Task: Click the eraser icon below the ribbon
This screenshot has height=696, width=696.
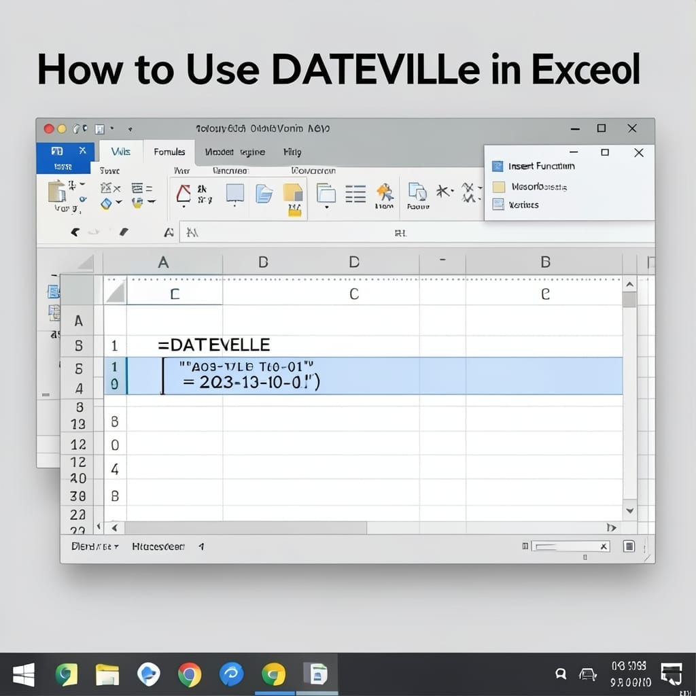Action: tap(124, 232)
